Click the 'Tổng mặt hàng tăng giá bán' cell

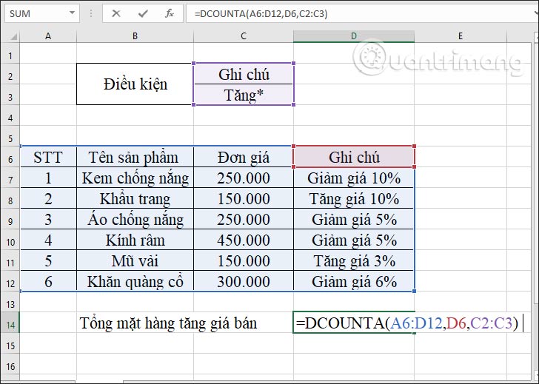(169, 323)
